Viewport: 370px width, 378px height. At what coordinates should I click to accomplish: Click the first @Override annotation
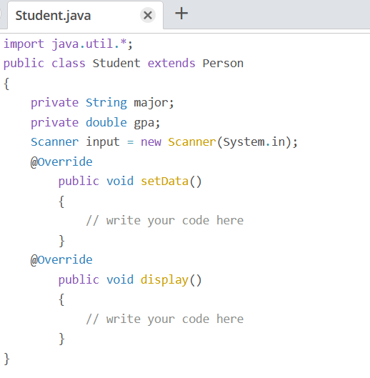[x=61, y=161]
